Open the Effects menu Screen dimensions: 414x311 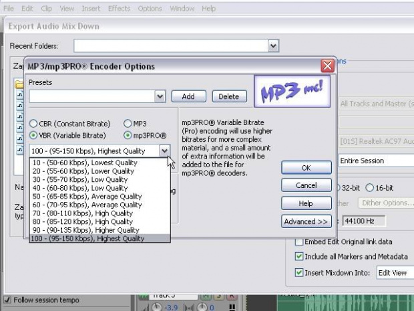[x=119, y=9]
